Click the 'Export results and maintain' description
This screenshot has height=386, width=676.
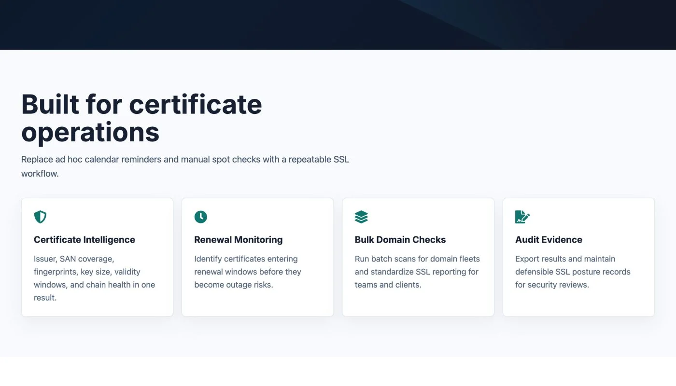[x=573, y=272]
